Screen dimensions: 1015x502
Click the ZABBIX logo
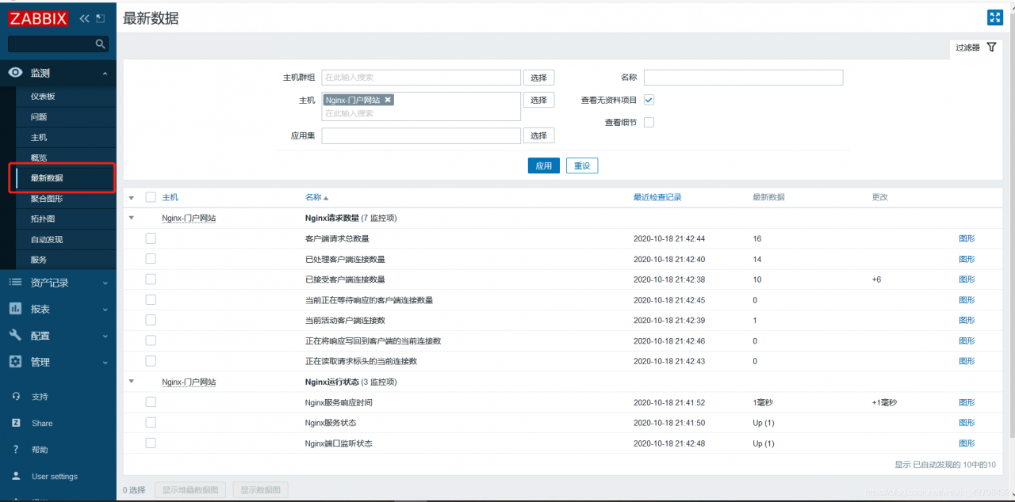pyautogui.click(x=38, y=18)
